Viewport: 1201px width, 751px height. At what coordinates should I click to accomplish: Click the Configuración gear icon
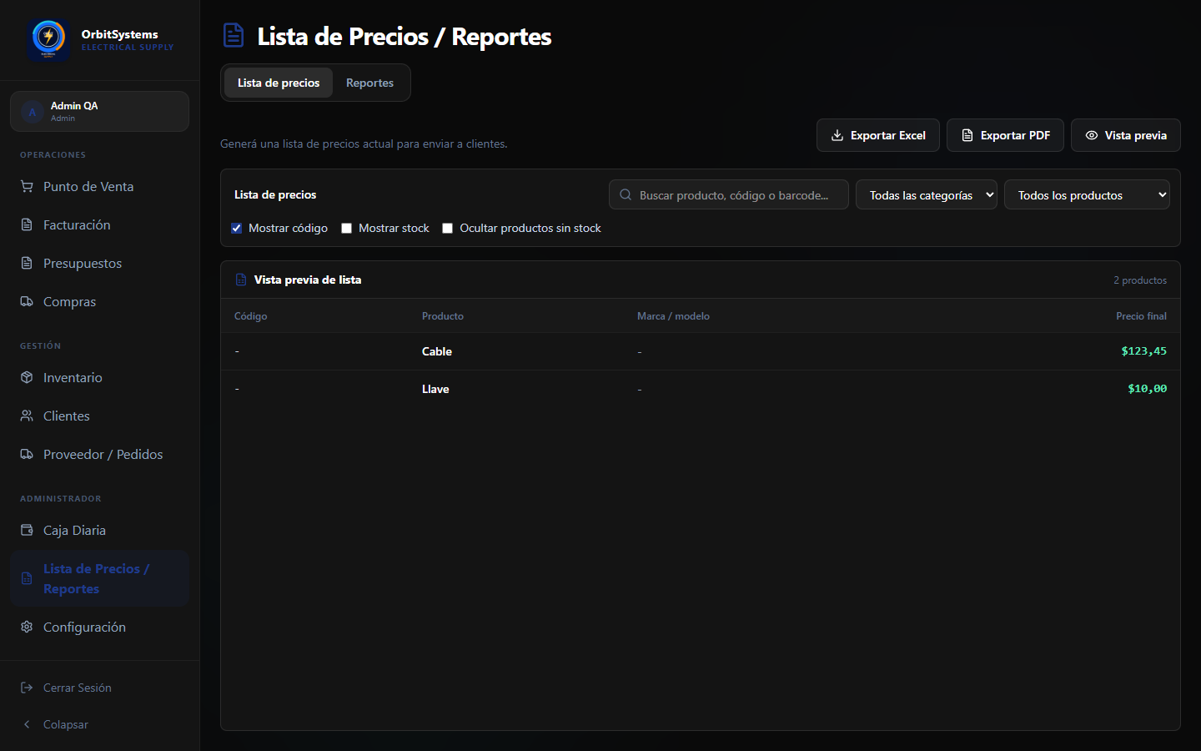27,627
